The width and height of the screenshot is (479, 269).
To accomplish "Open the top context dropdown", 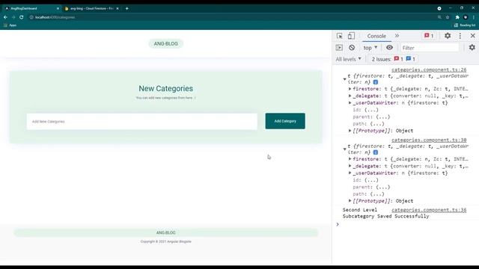I will [x=370, y=48].
